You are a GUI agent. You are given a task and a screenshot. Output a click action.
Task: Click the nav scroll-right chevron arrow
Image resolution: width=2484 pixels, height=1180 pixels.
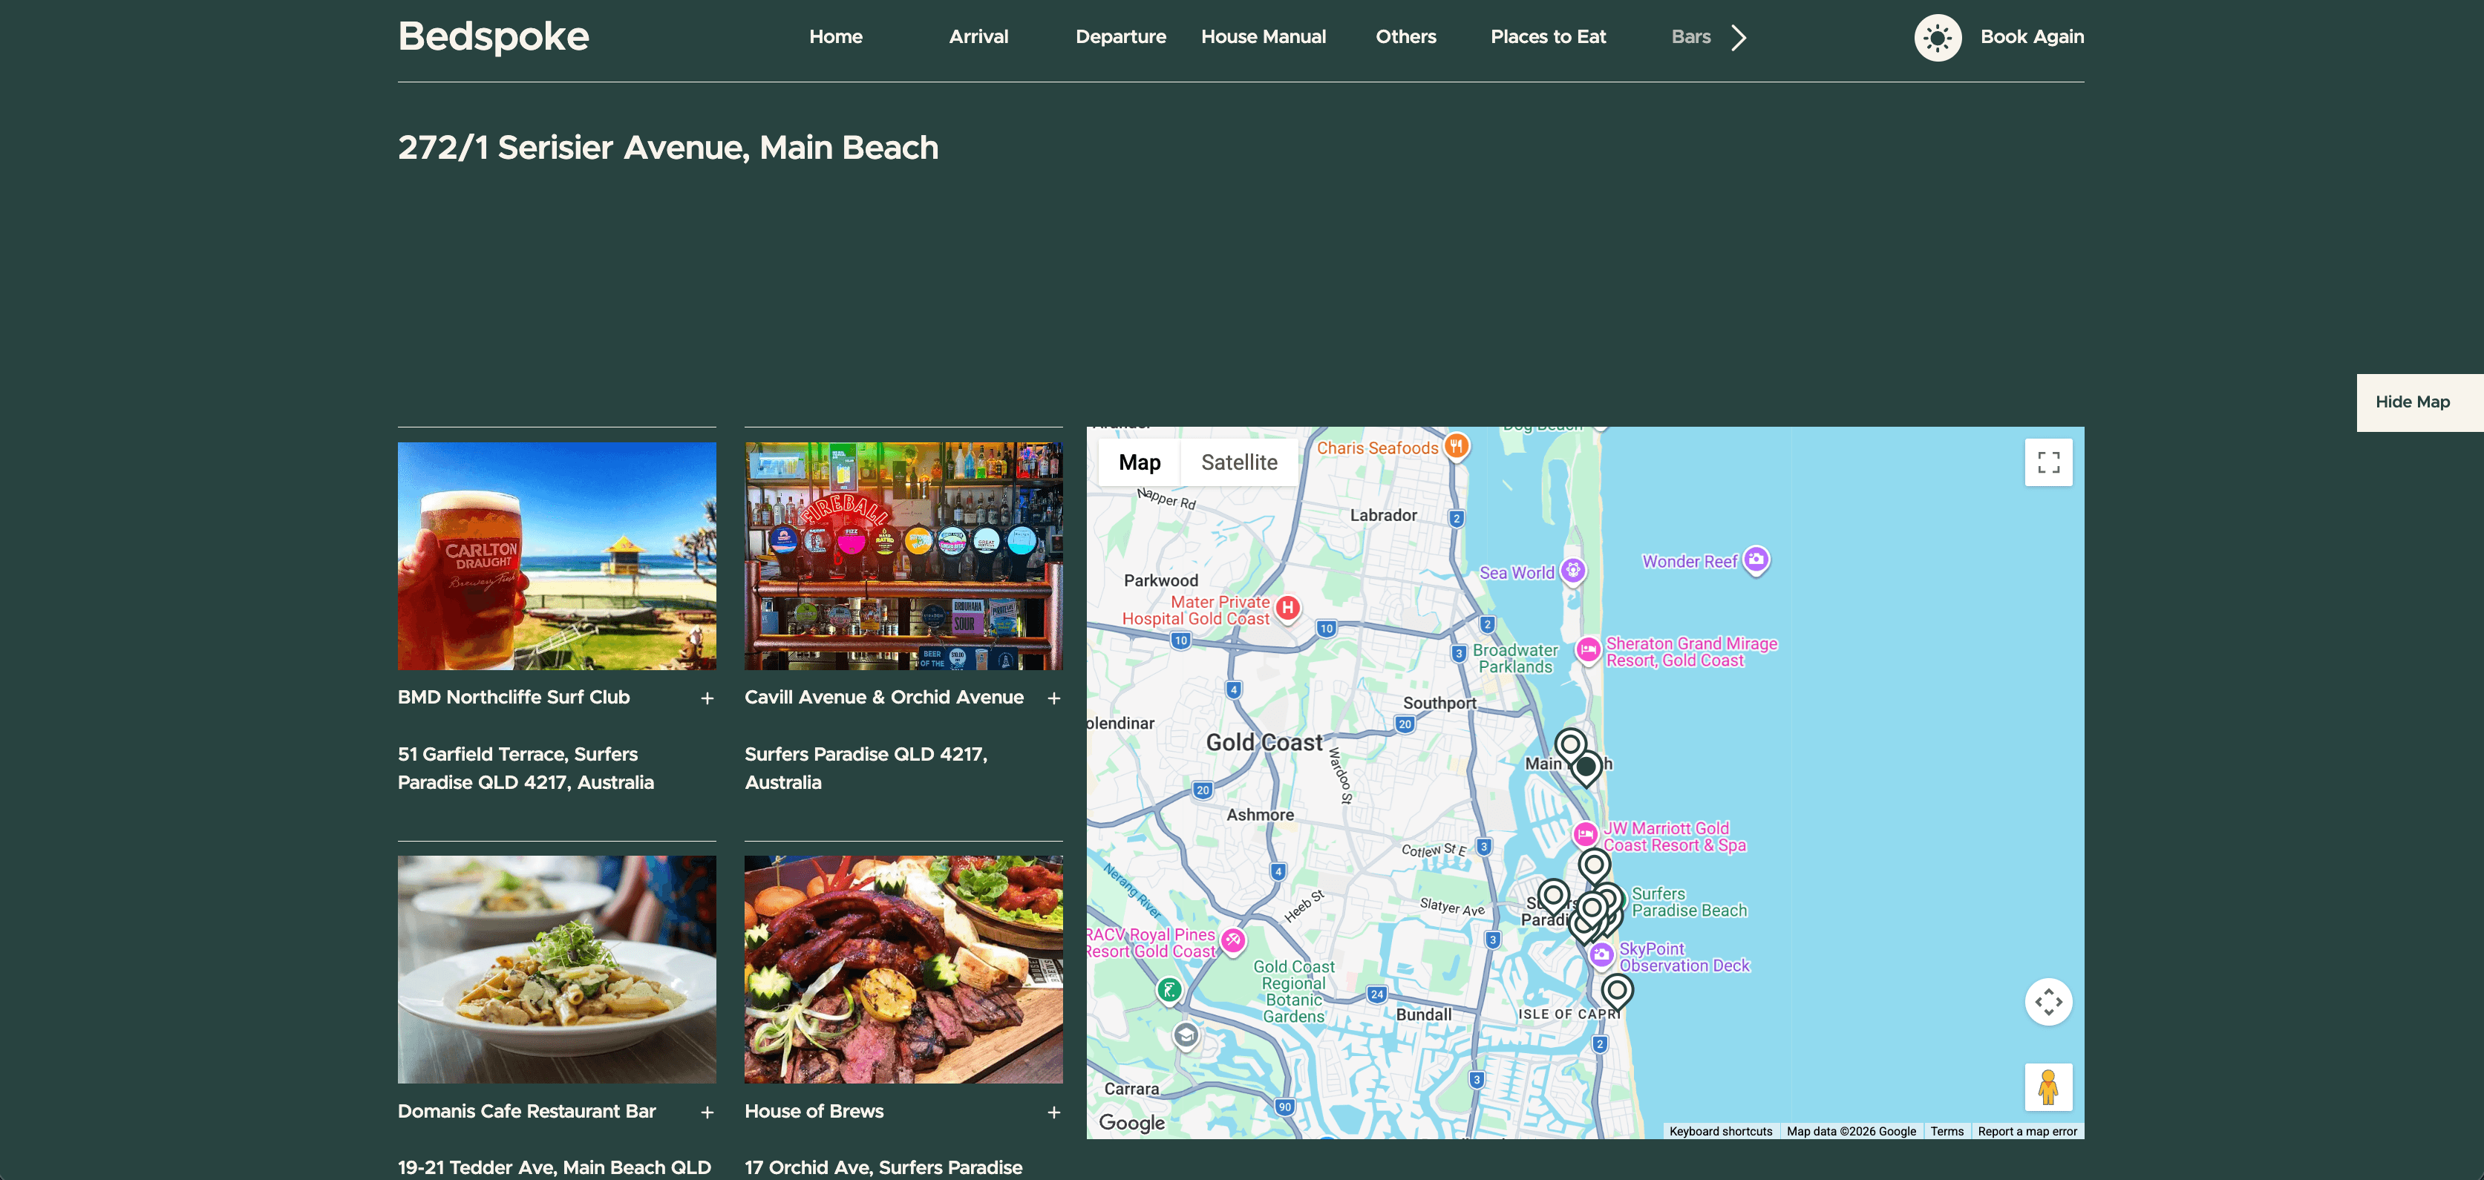(x=1739, y=38)
